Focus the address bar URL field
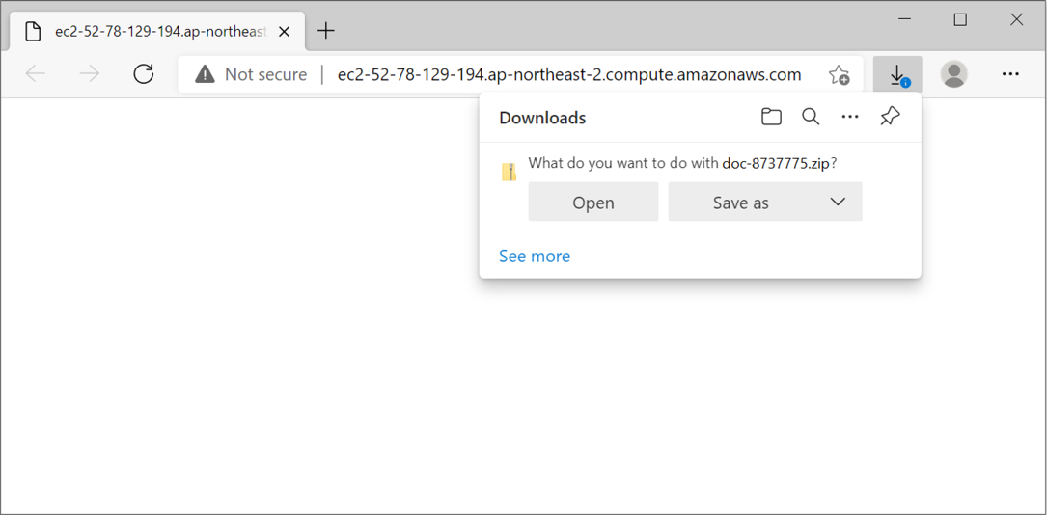Image resolution: width=1047 pixels, height=515 pixels. tap(569, 74)
